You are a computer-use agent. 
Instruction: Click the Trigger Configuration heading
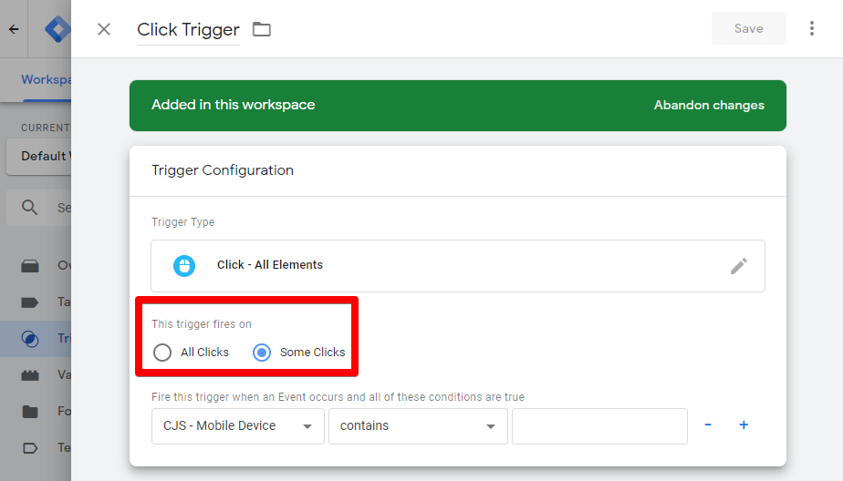(x=223, y=170)
